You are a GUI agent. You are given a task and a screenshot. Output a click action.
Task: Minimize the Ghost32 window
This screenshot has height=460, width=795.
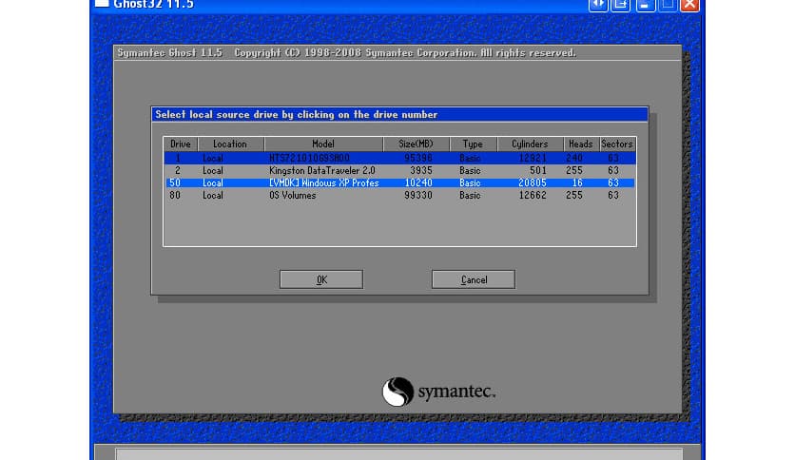(645, 5)
